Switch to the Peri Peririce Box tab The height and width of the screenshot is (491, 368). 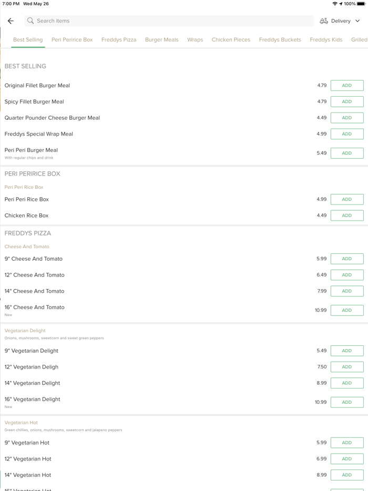[x=72, y=39]
